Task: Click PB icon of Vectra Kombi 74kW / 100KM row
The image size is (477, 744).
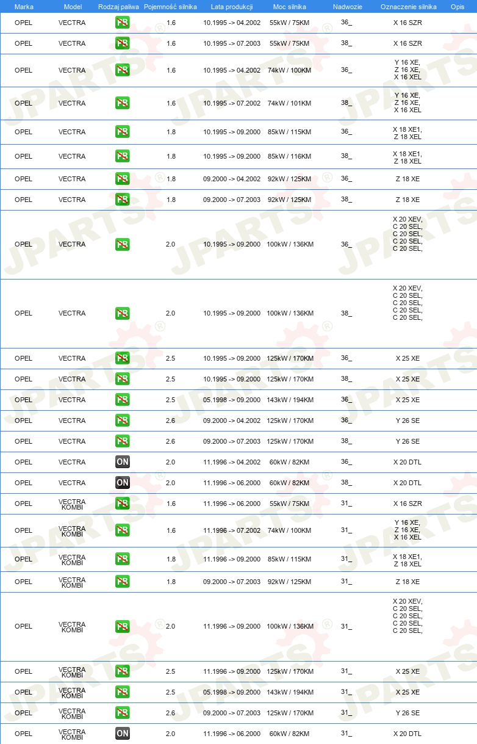Action: pos(122,530)
